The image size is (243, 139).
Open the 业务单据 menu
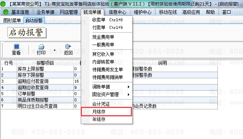coord(45,12)
